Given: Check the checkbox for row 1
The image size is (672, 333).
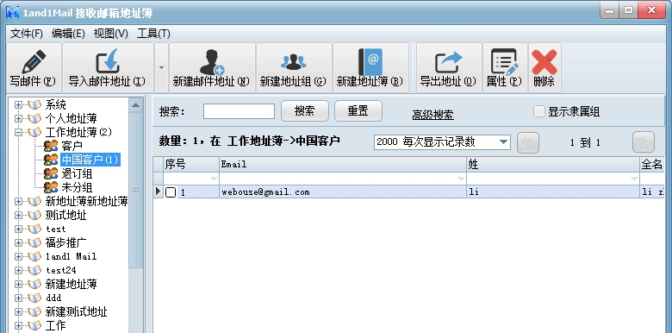Looking at the screenshot, I should point(171,192).
